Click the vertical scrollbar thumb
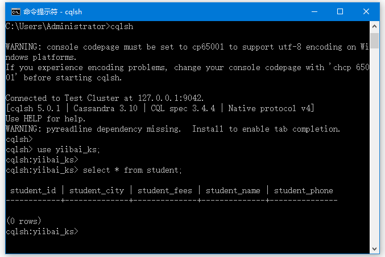 tap(375, 40)
